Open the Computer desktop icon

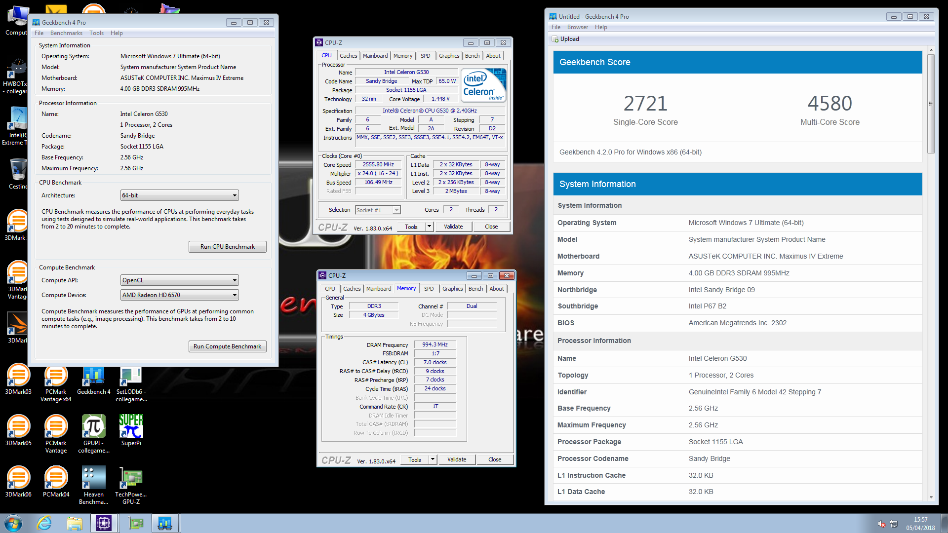click(17, 21)
